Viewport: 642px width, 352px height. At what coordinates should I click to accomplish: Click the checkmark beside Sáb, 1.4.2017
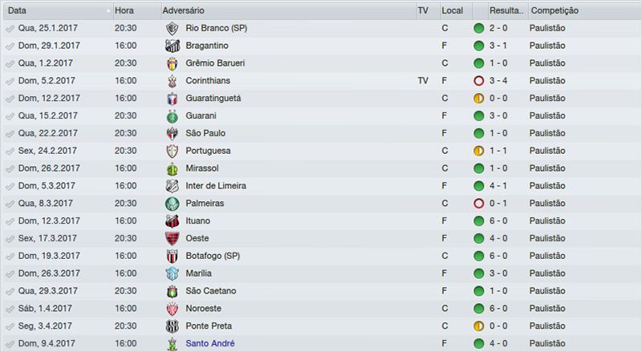pyautogui.click(x=10, y=309)
